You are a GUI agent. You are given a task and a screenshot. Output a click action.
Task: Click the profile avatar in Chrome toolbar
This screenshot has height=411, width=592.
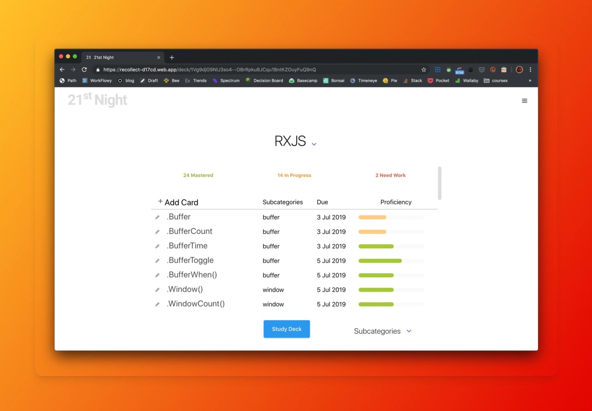click(x=519, y=69)
